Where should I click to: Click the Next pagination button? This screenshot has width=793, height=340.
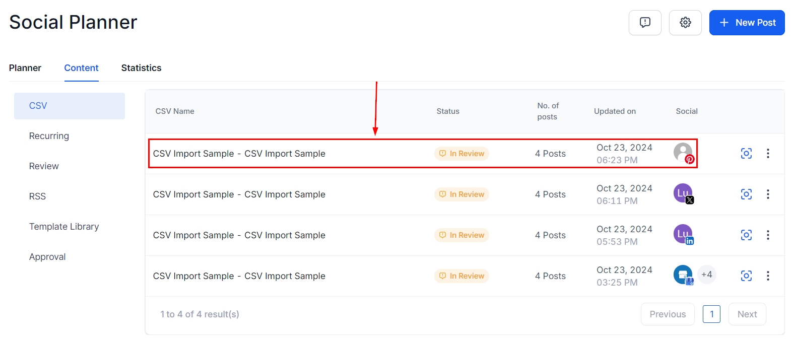click(747, 314)
